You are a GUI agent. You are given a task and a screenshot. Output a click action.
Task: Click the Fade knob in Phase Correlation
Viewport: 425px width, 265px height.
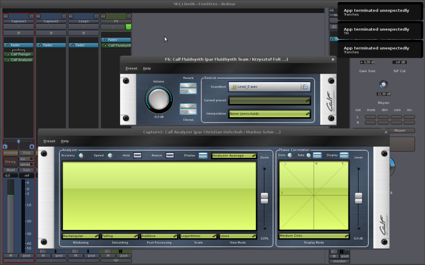click(x=309, y=155)
